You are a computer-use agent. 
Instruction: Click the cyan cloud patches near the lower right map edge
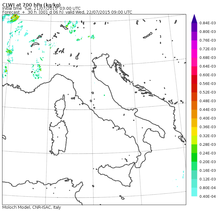click(183, 174)
